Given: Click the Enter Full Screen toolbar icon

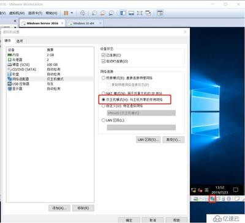Looking at the screenshot, I should coord(140,13).
